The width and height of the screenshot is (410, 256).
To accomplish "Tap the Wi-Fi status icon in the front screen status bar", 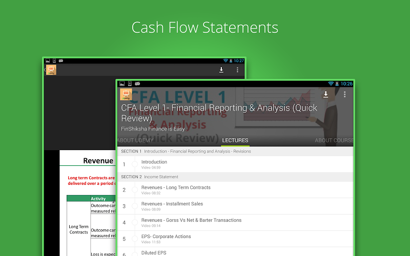I will [331, 83].
